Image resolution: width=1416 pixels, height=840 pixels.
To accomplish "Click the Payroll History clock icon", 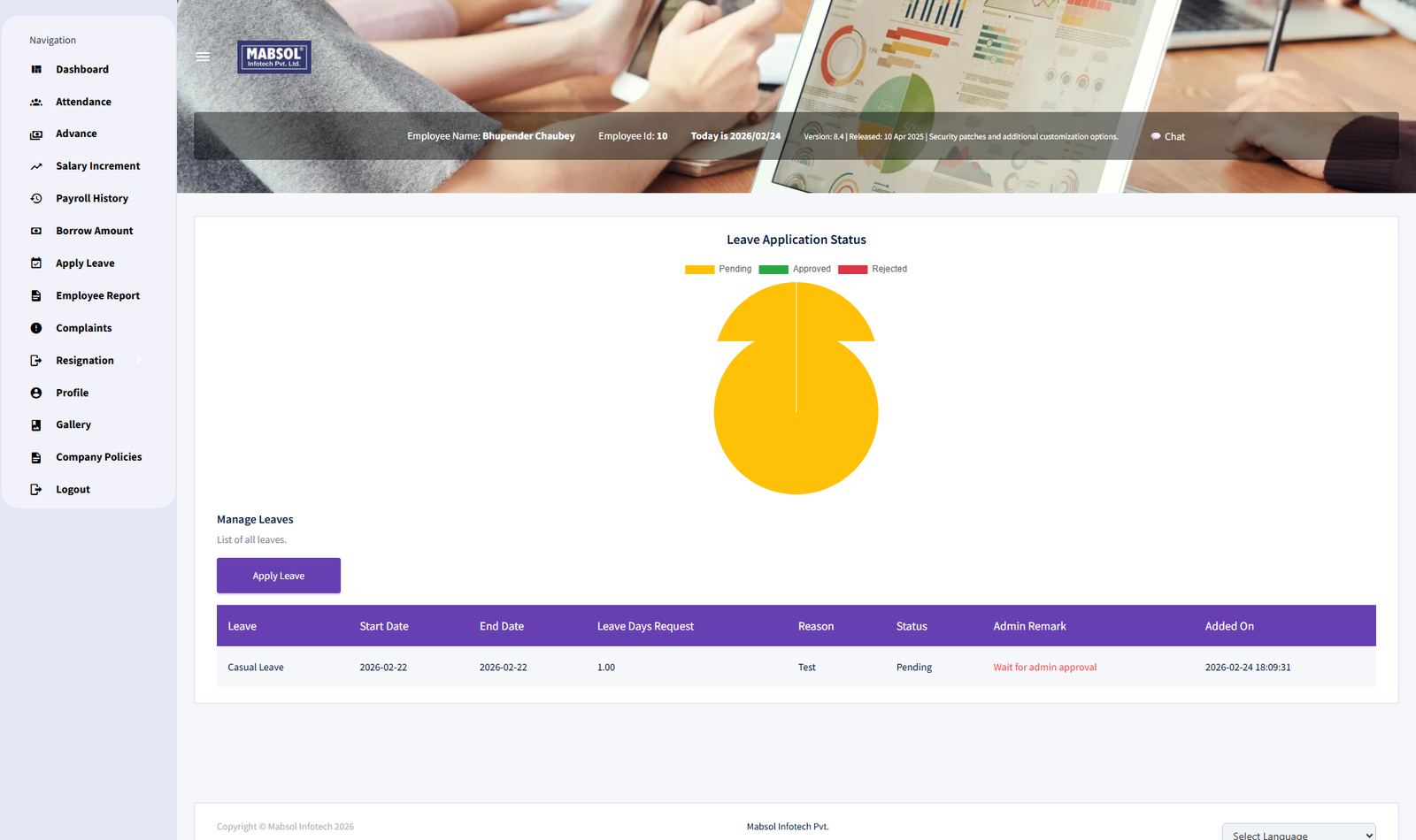I will (x=36, y=199).
